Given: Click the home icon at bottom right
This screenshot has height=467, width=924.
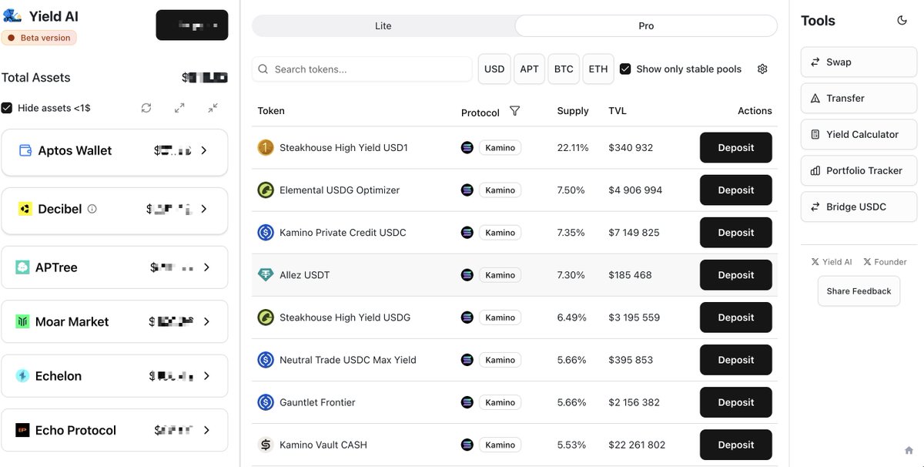Looking at the screenshot, I should 909,450.
